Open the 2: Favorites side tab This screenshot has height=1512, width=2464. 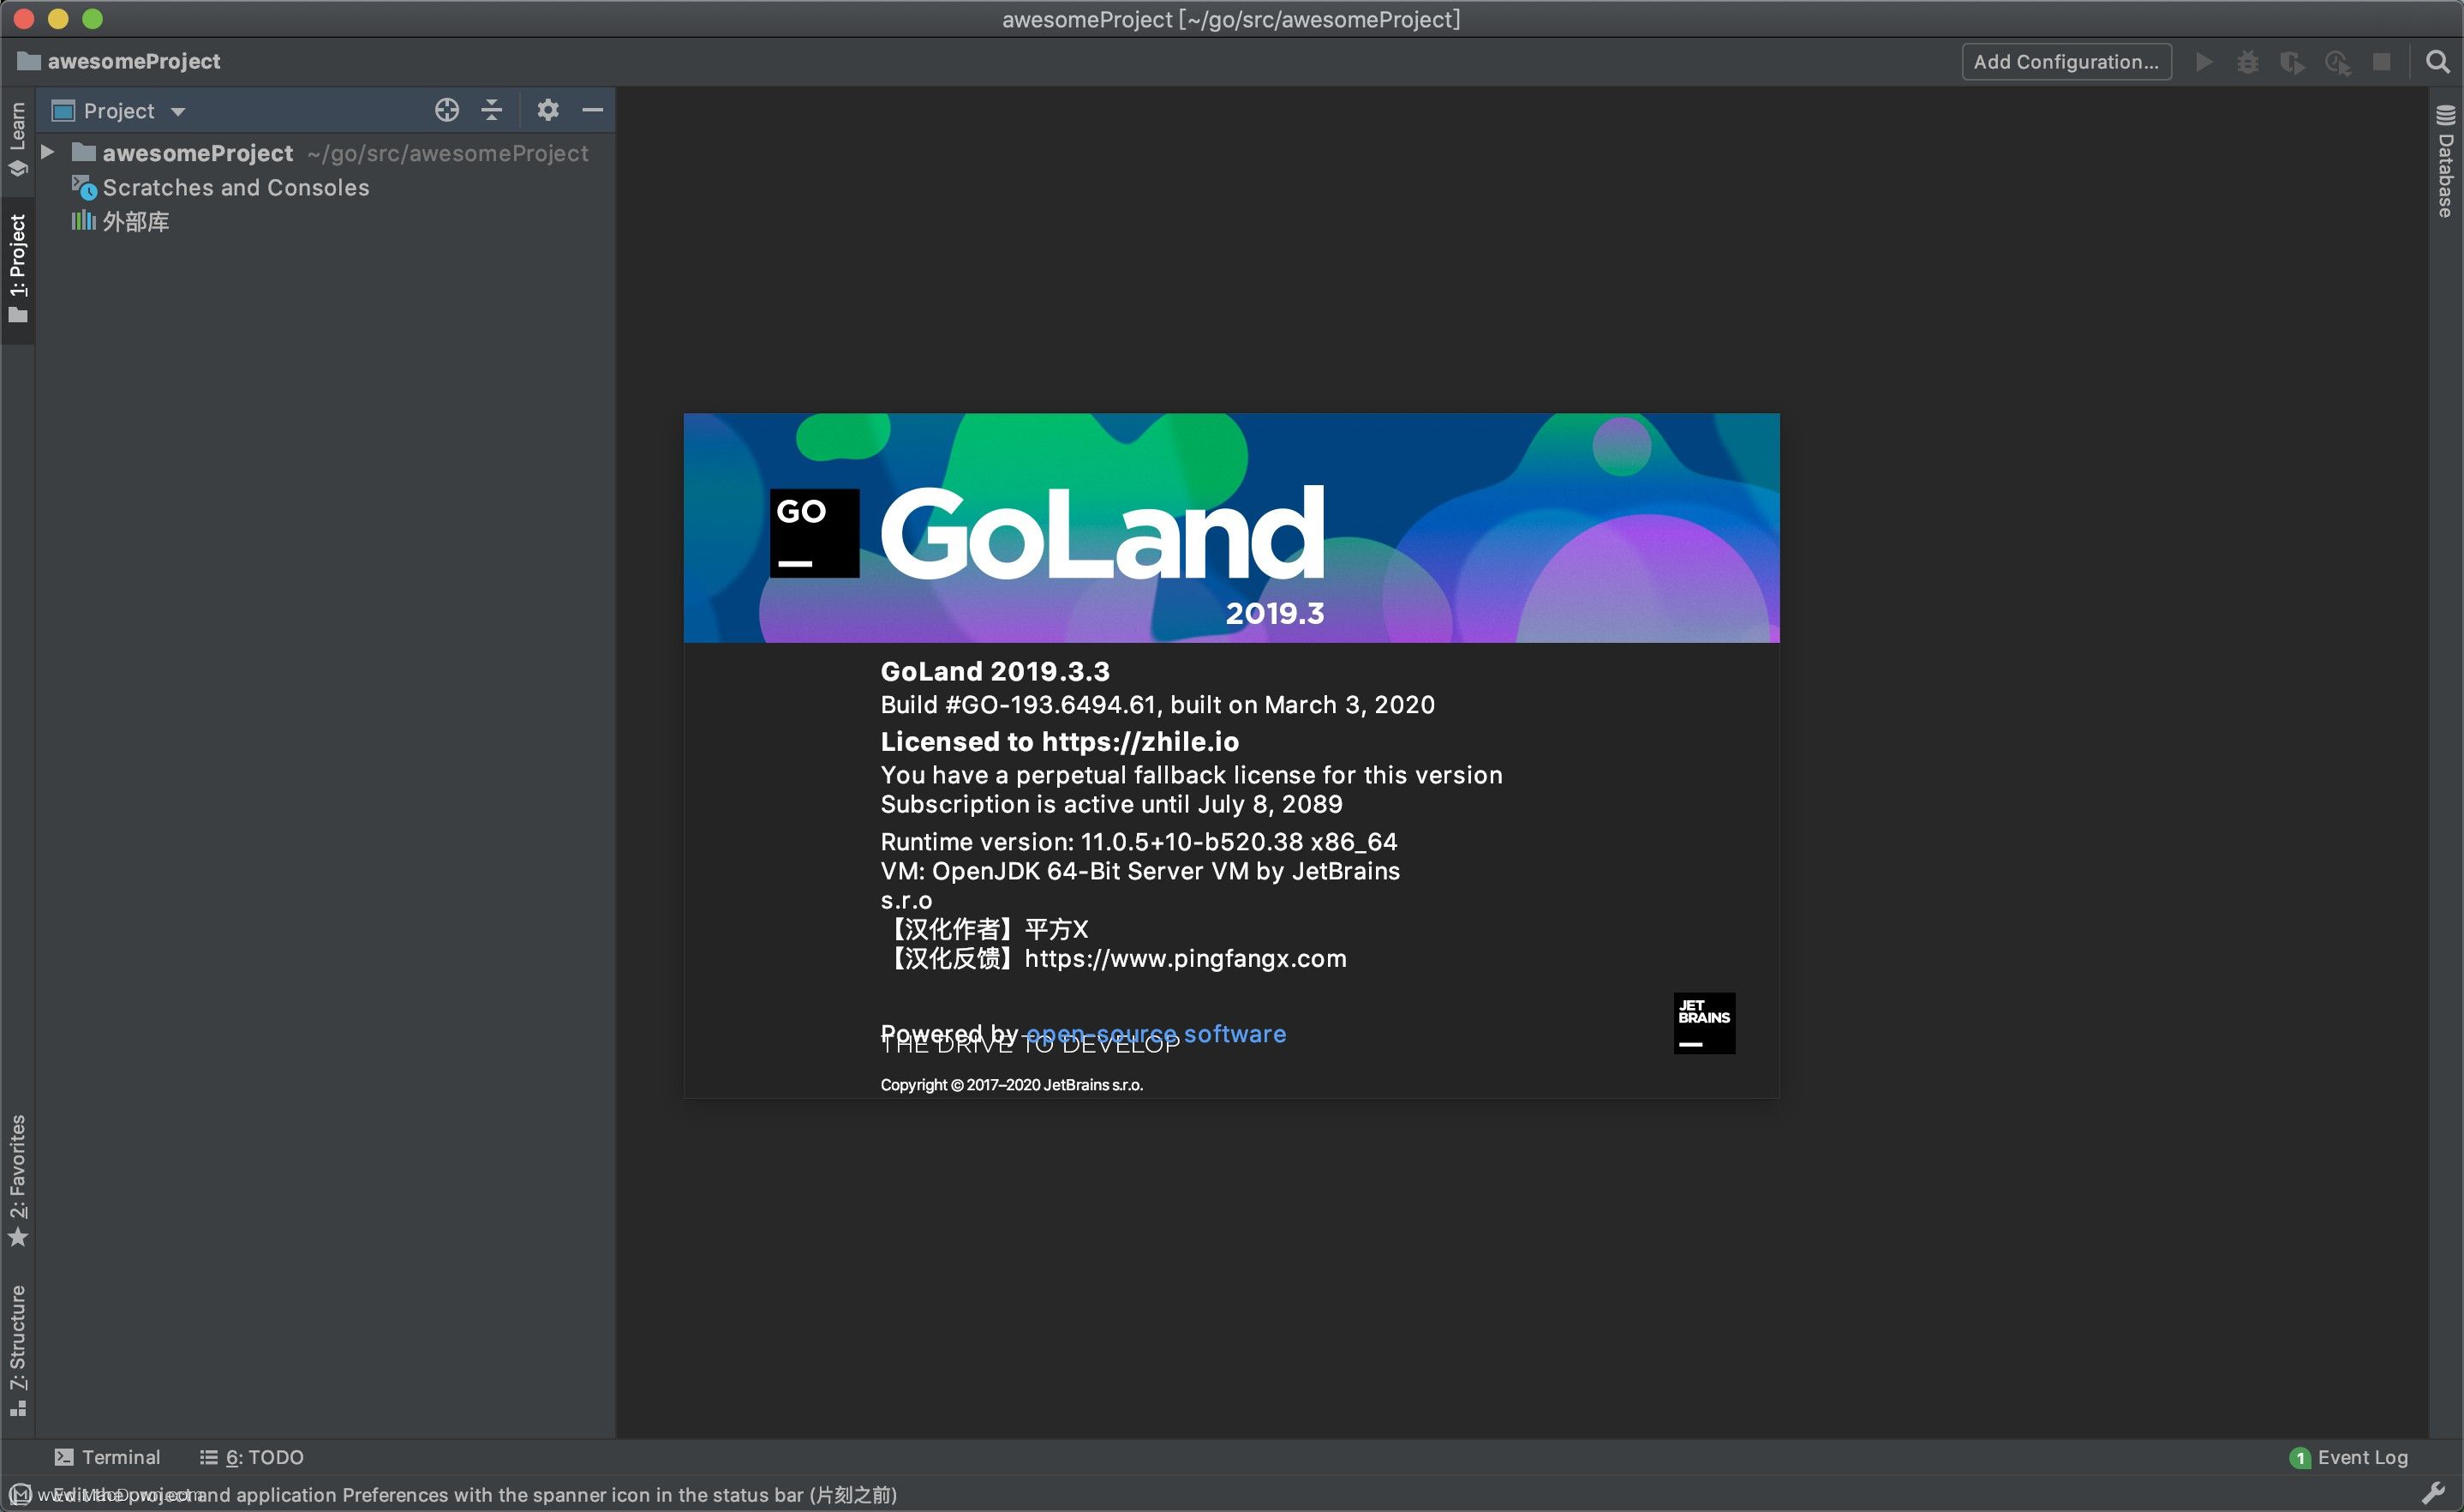pos(18,1181)
